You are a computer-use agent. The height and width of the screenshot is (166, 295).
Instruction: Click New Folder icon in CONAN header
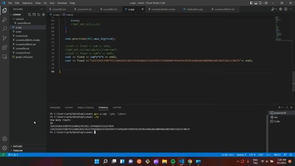pos(34,14)
